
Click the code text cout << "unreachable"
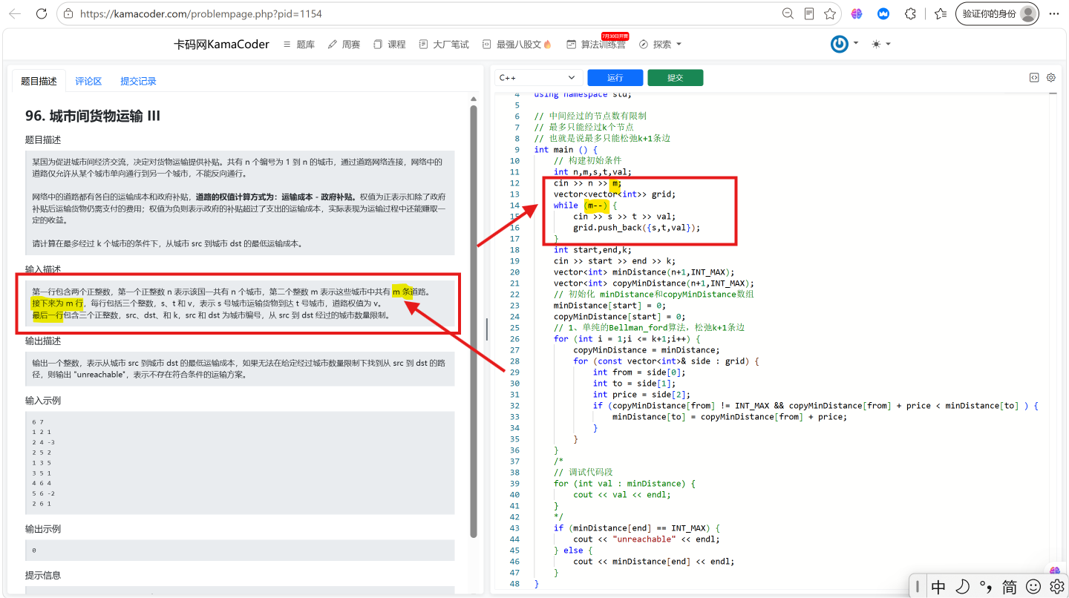(x=626, y=539)
